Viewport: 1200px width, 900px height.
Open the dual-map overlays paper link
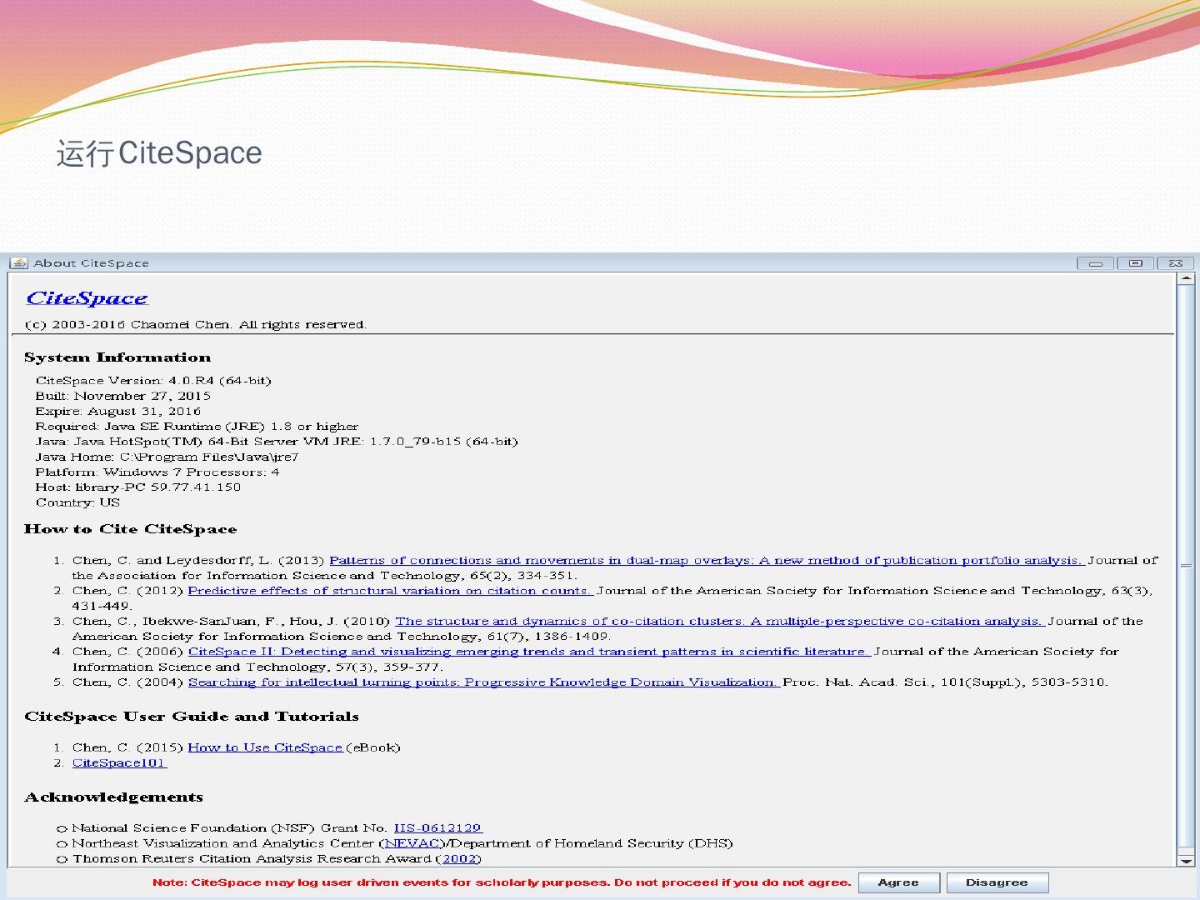click(705, 561)
